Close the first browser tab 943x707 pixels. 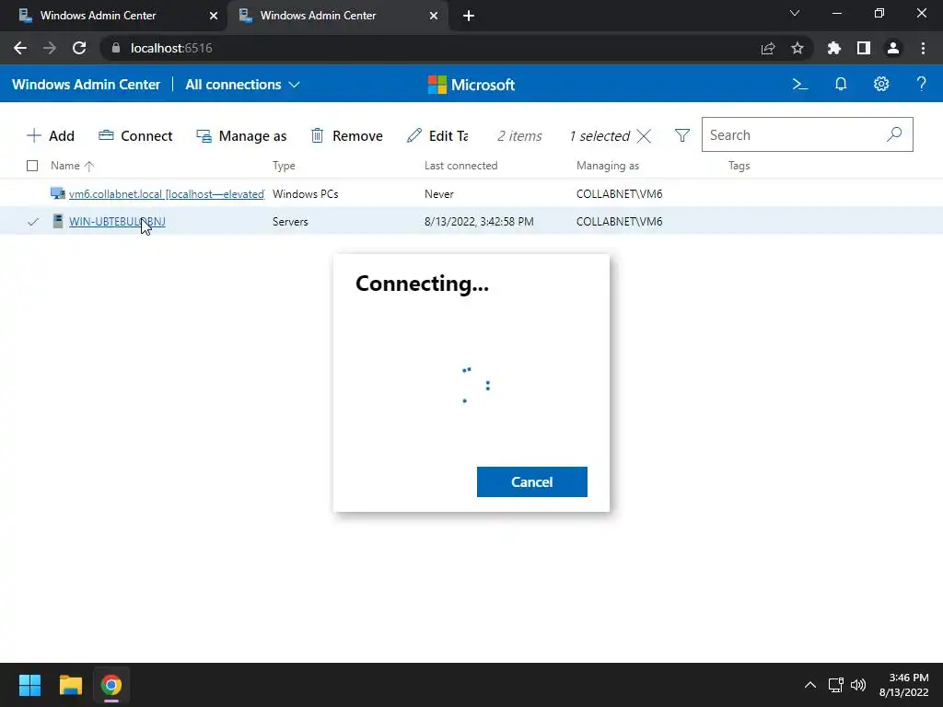point(214,16)
